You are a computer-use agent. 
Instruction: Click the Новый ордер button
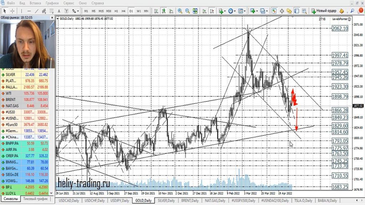click(324, 11)
